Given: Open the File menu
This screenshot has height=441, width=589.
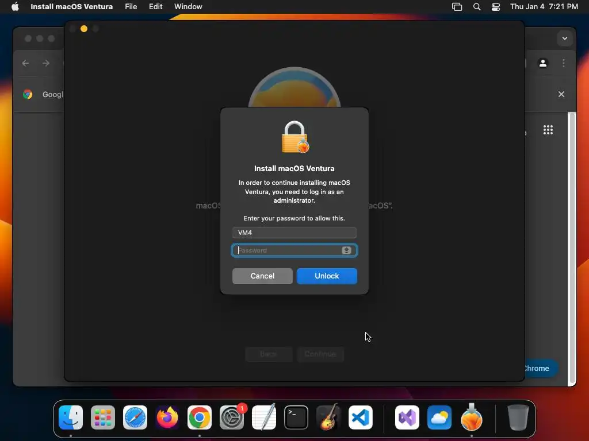Looking at the screenshot, I should (x=131, y=6).
